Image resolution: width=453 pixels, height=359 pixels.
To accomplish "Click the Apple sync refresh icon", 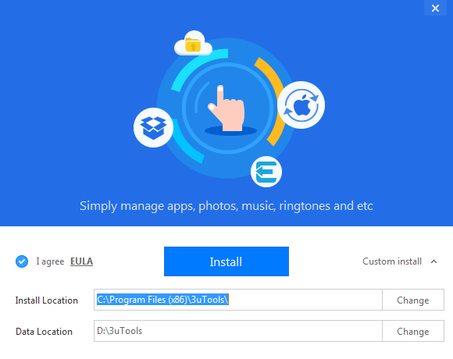I will click(301, 105).
